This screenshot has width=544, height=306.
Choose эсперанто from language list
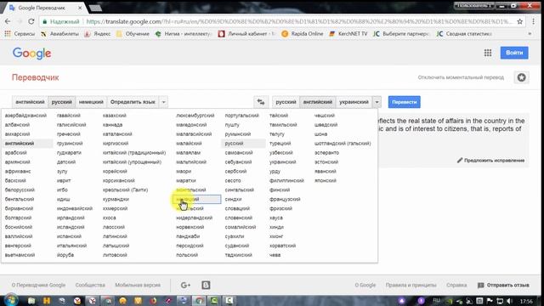pos(326,153)
